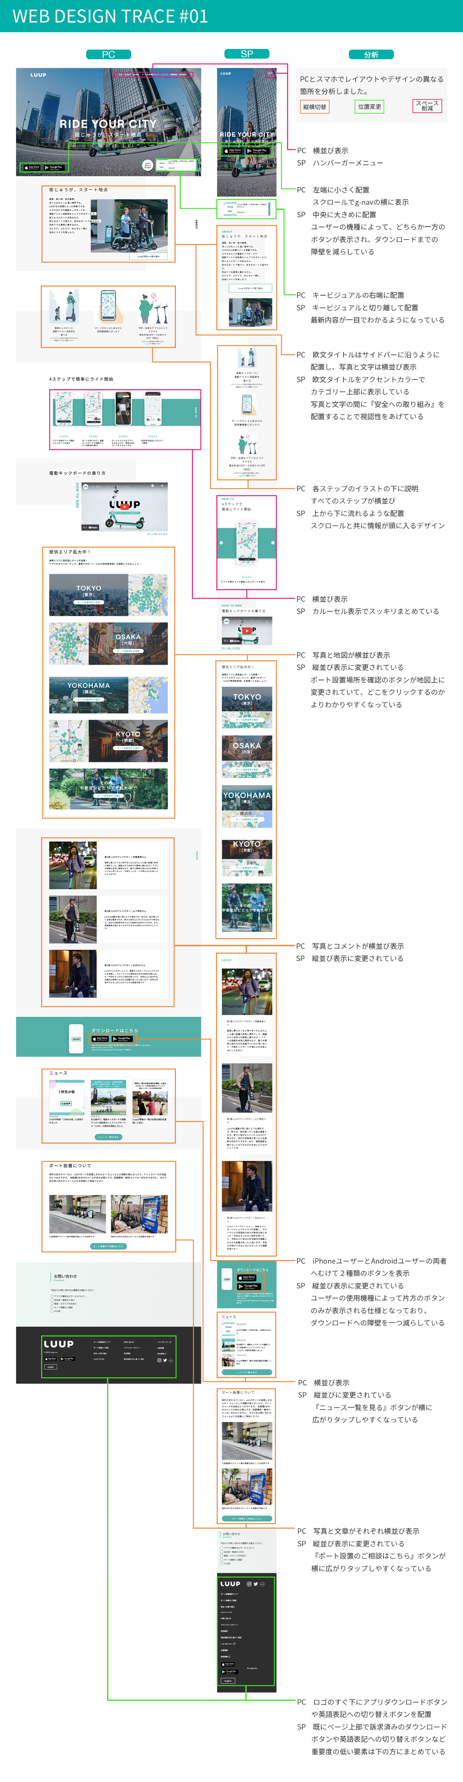
Task: Go to next step in SP carousel
Action: [x=272, y=543]
